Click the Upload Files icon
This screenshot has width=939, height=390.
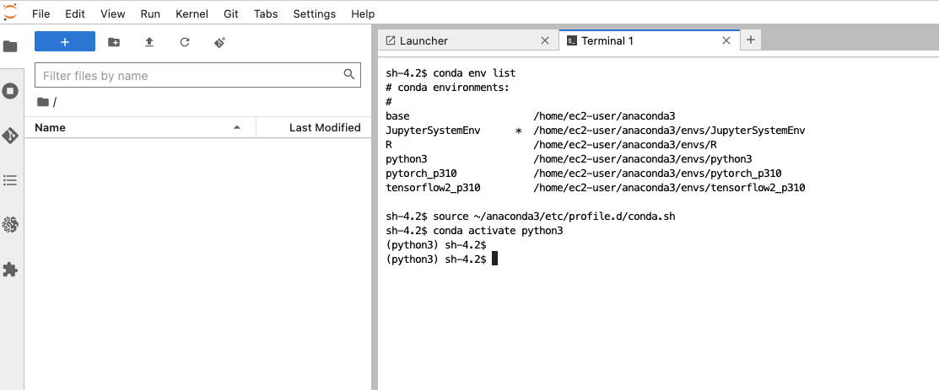(149, 42)
